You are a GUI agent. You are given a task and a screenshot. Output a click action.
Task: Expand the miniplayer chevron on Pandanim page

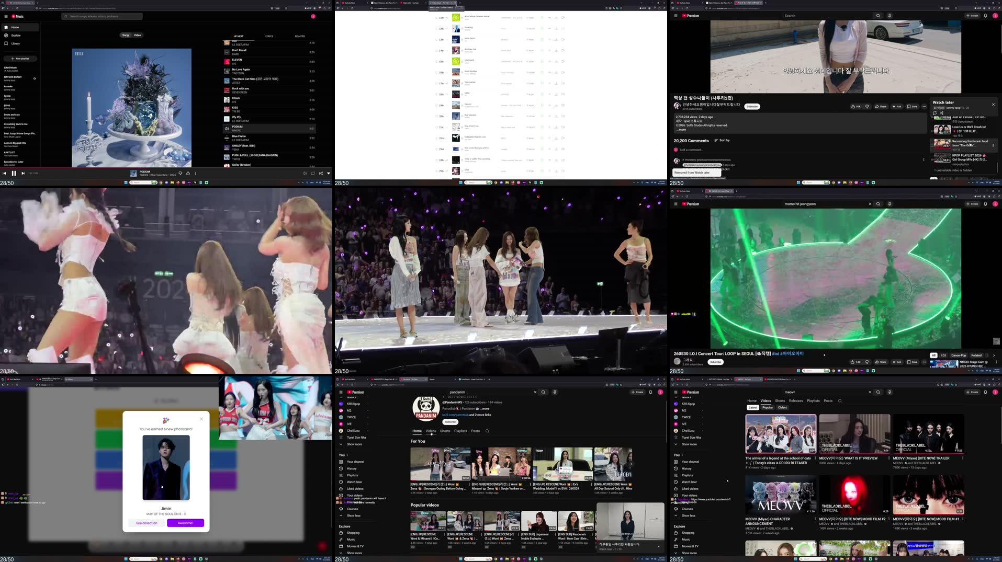[x=658, y=546]
